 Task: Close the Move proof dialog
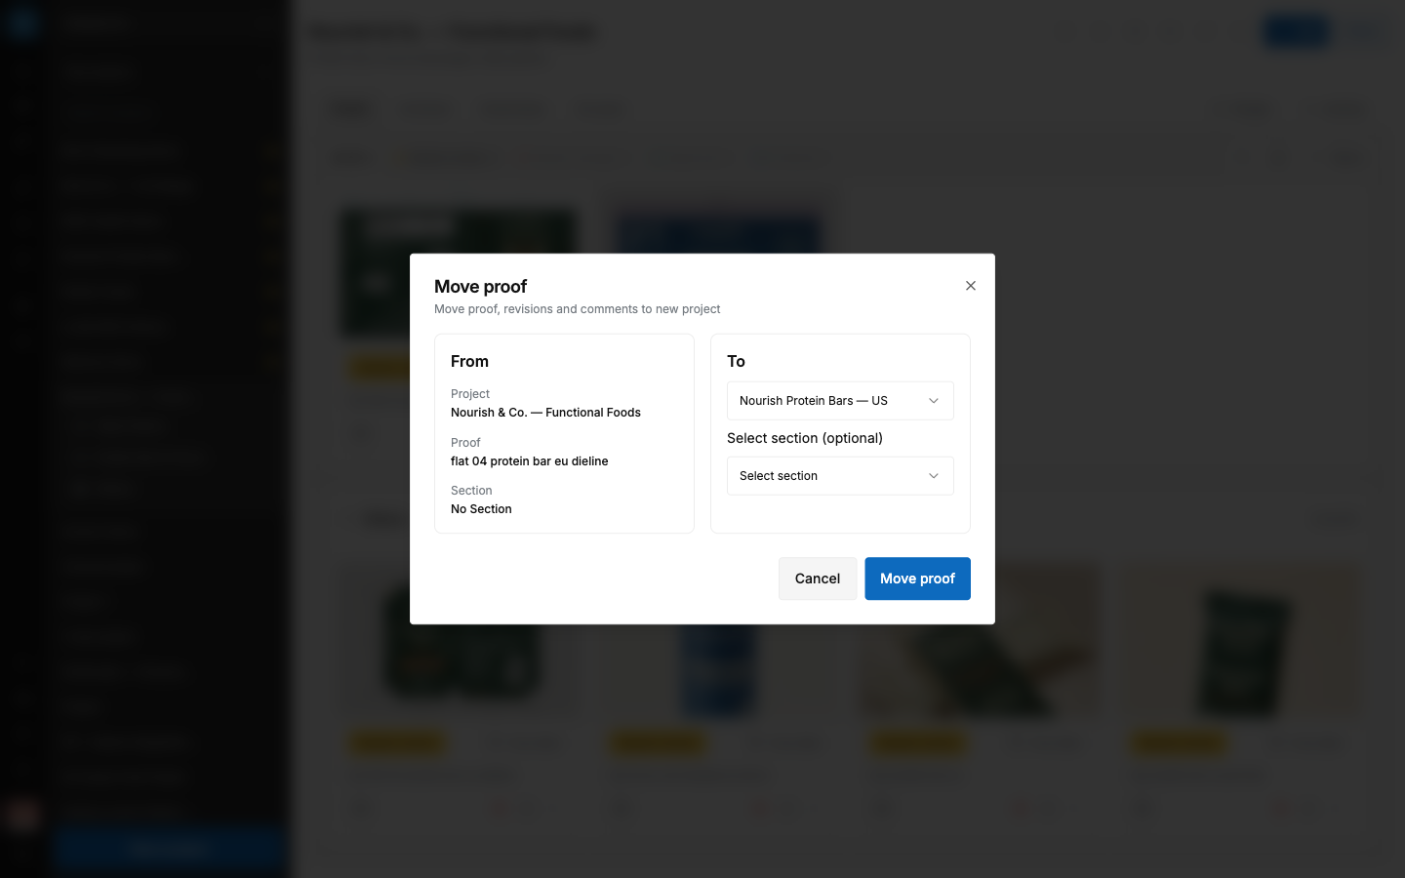[x=970, y=286]
